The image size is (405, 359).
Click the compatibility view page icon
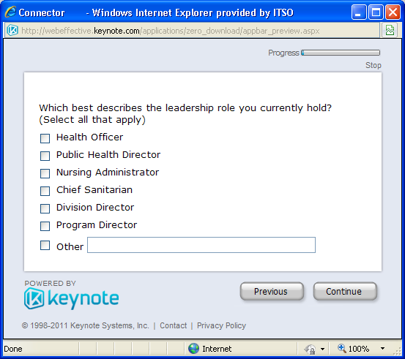390,31
